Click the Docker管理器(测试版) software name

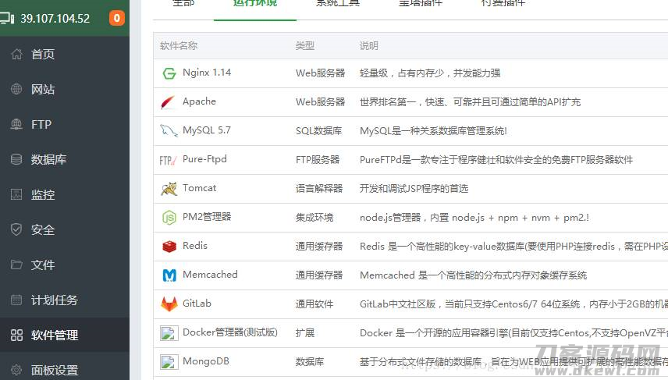click(x=230, y=332)
